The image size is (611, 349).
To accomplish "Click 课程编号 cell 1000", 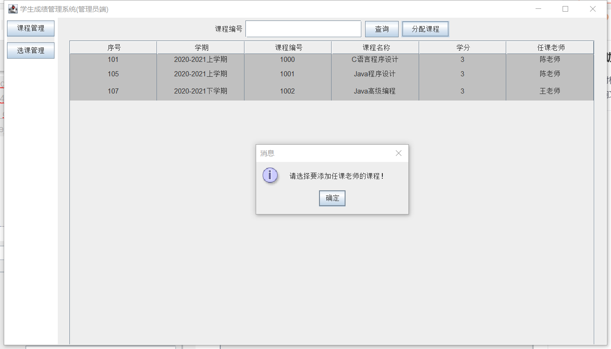I will pyautogui.click(x=287, y=60).
